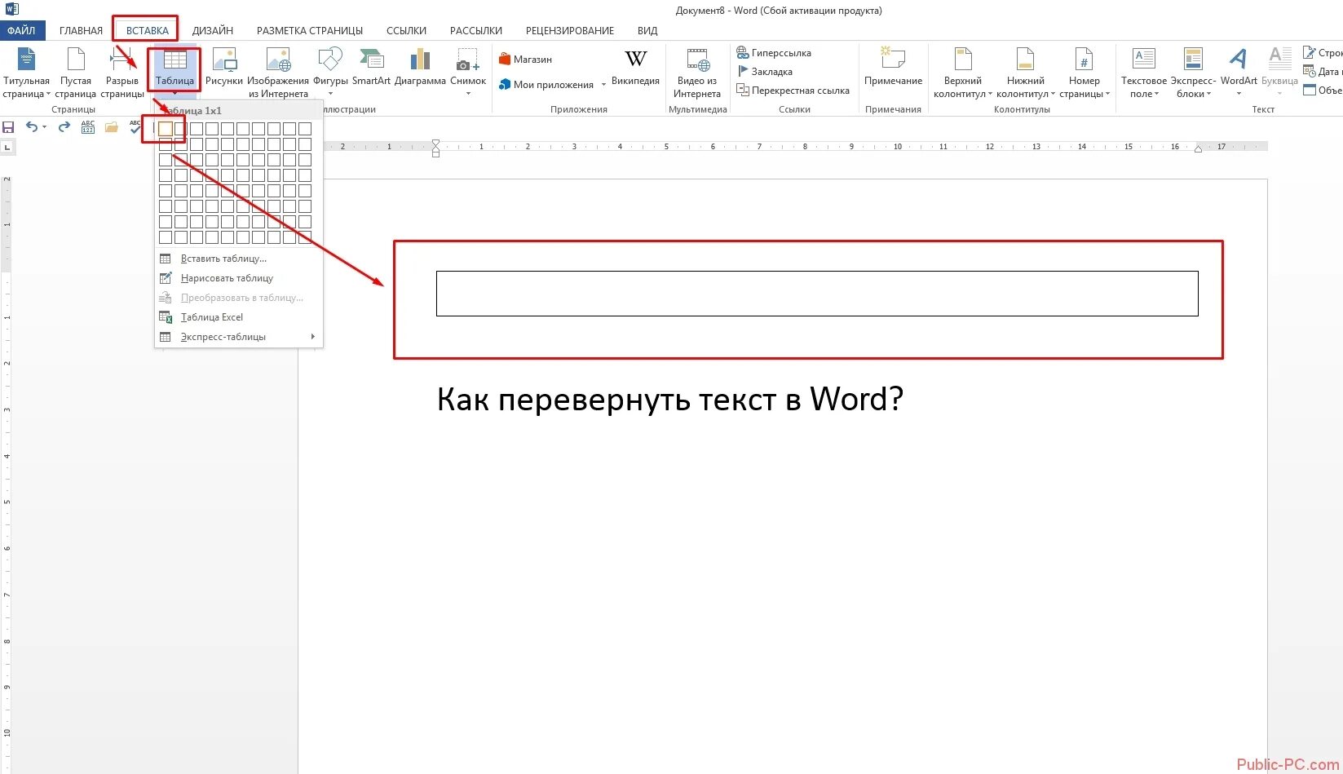Switch to the РАЗМЕТКА СТРАНИЦЫ tab
Screen dimensions: 1343x774
310,30
